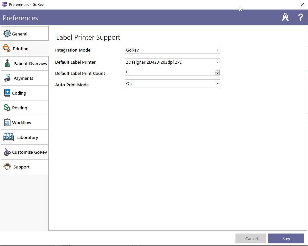
Task: Select the Printing preferences tab
Action: coord(25,49)
